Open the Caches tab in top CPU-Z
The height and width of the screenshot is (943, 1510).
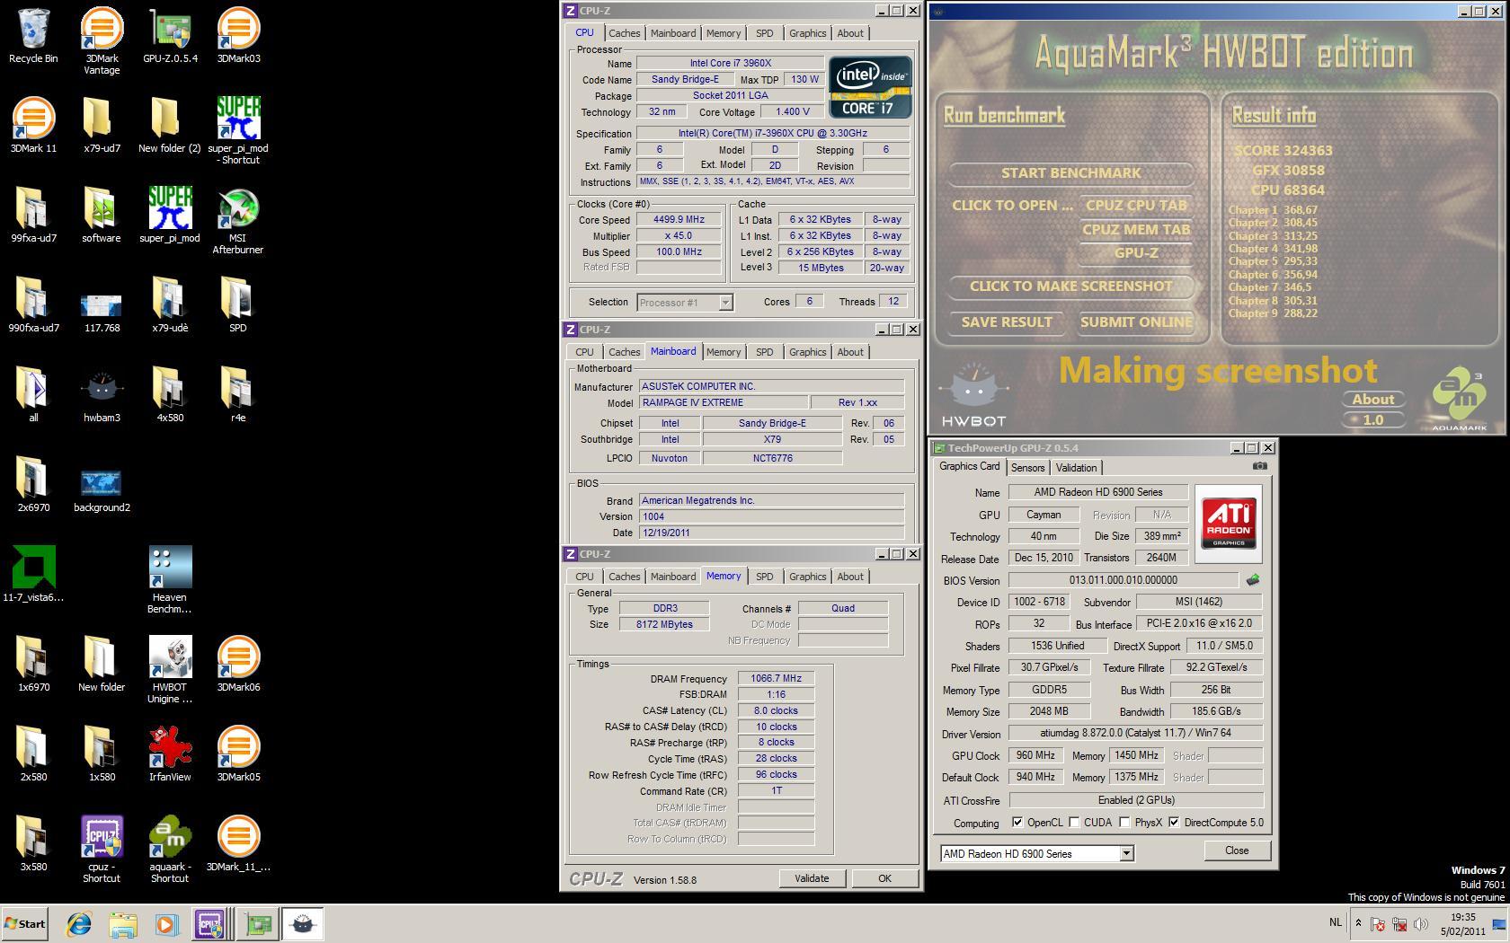[x=624, y=33]
